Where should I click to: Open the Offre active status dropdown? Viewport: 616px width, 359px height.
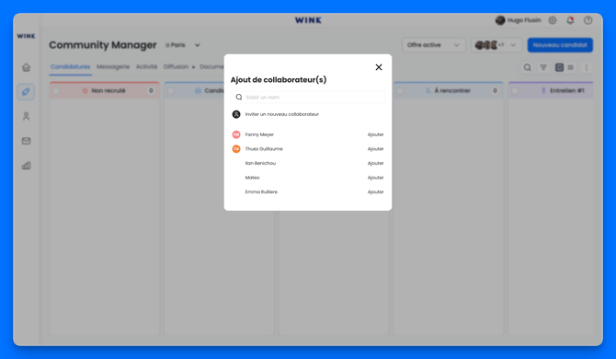(x=433, y=45)
